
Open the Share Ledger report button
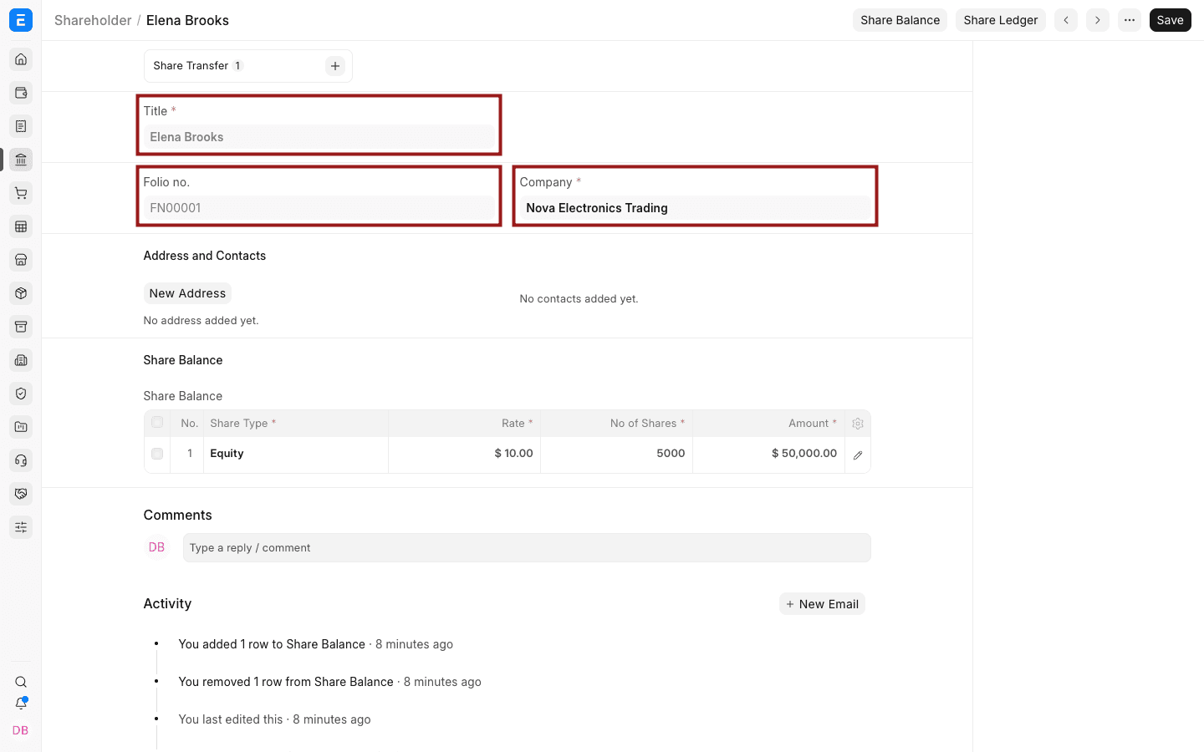pyautogui.click(x=1001, y=20)
